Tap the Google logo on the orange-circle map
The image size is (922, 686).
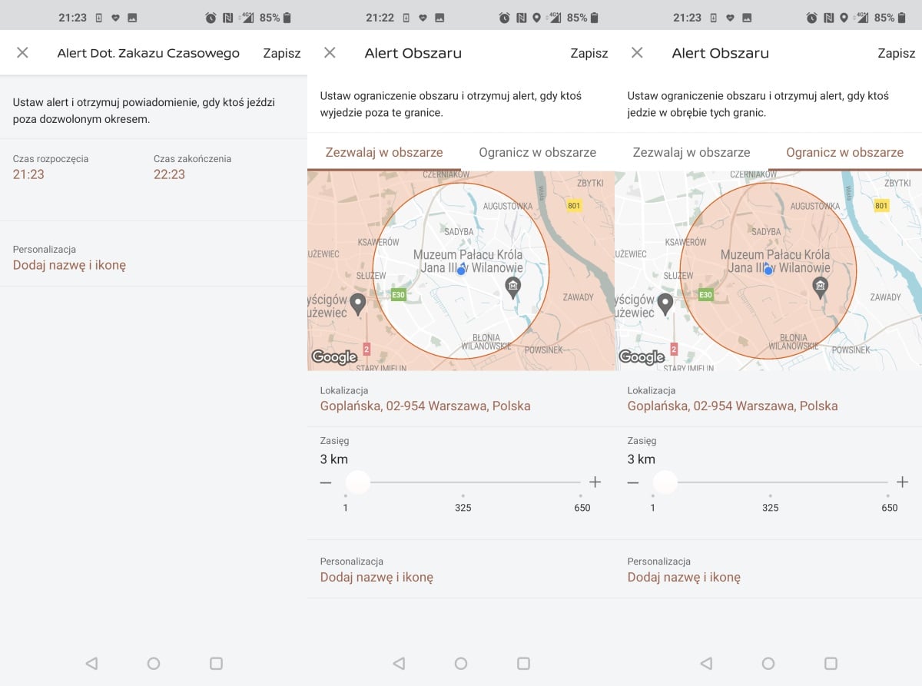tap(642, 357)
